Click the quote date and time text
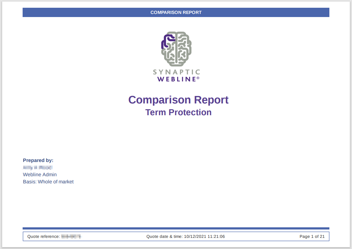352x249 pixels. (185, 236)
